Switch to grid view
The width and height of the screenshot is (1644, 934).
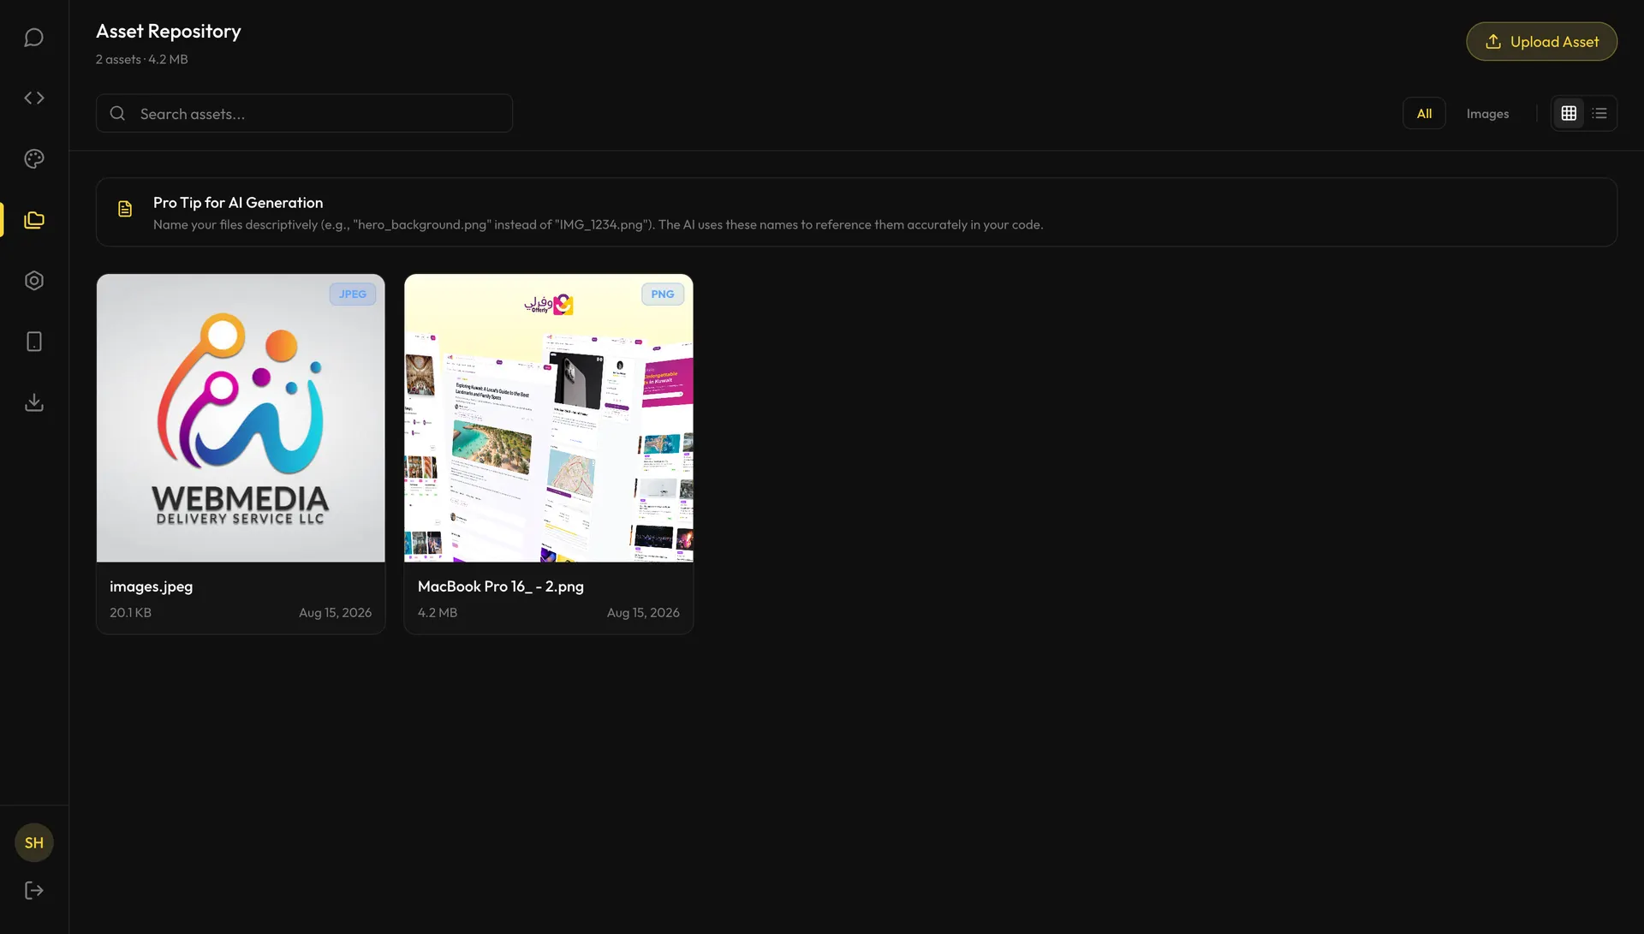point(1569,113)
